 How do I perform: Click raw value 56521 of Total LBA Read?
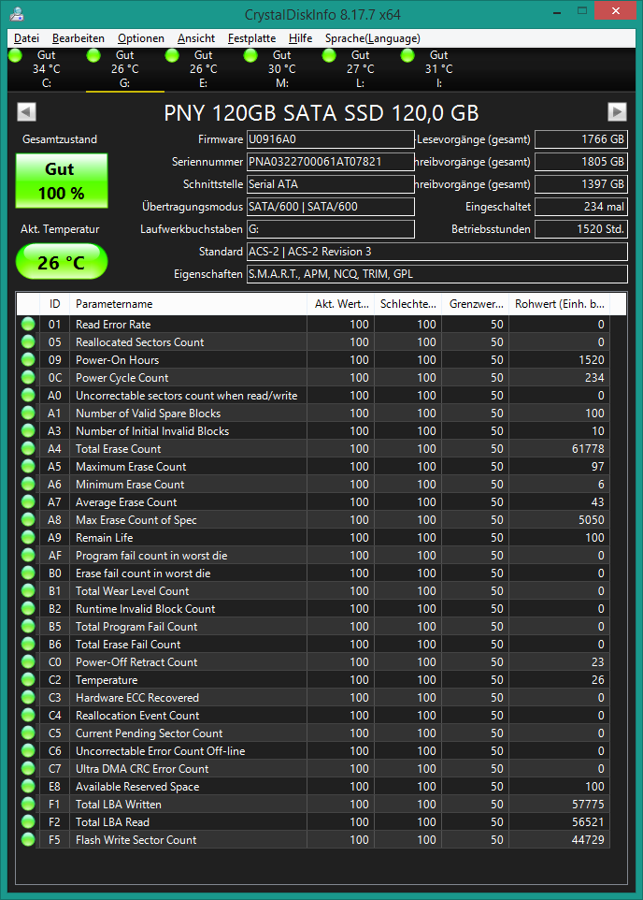[x=588, y=822]
